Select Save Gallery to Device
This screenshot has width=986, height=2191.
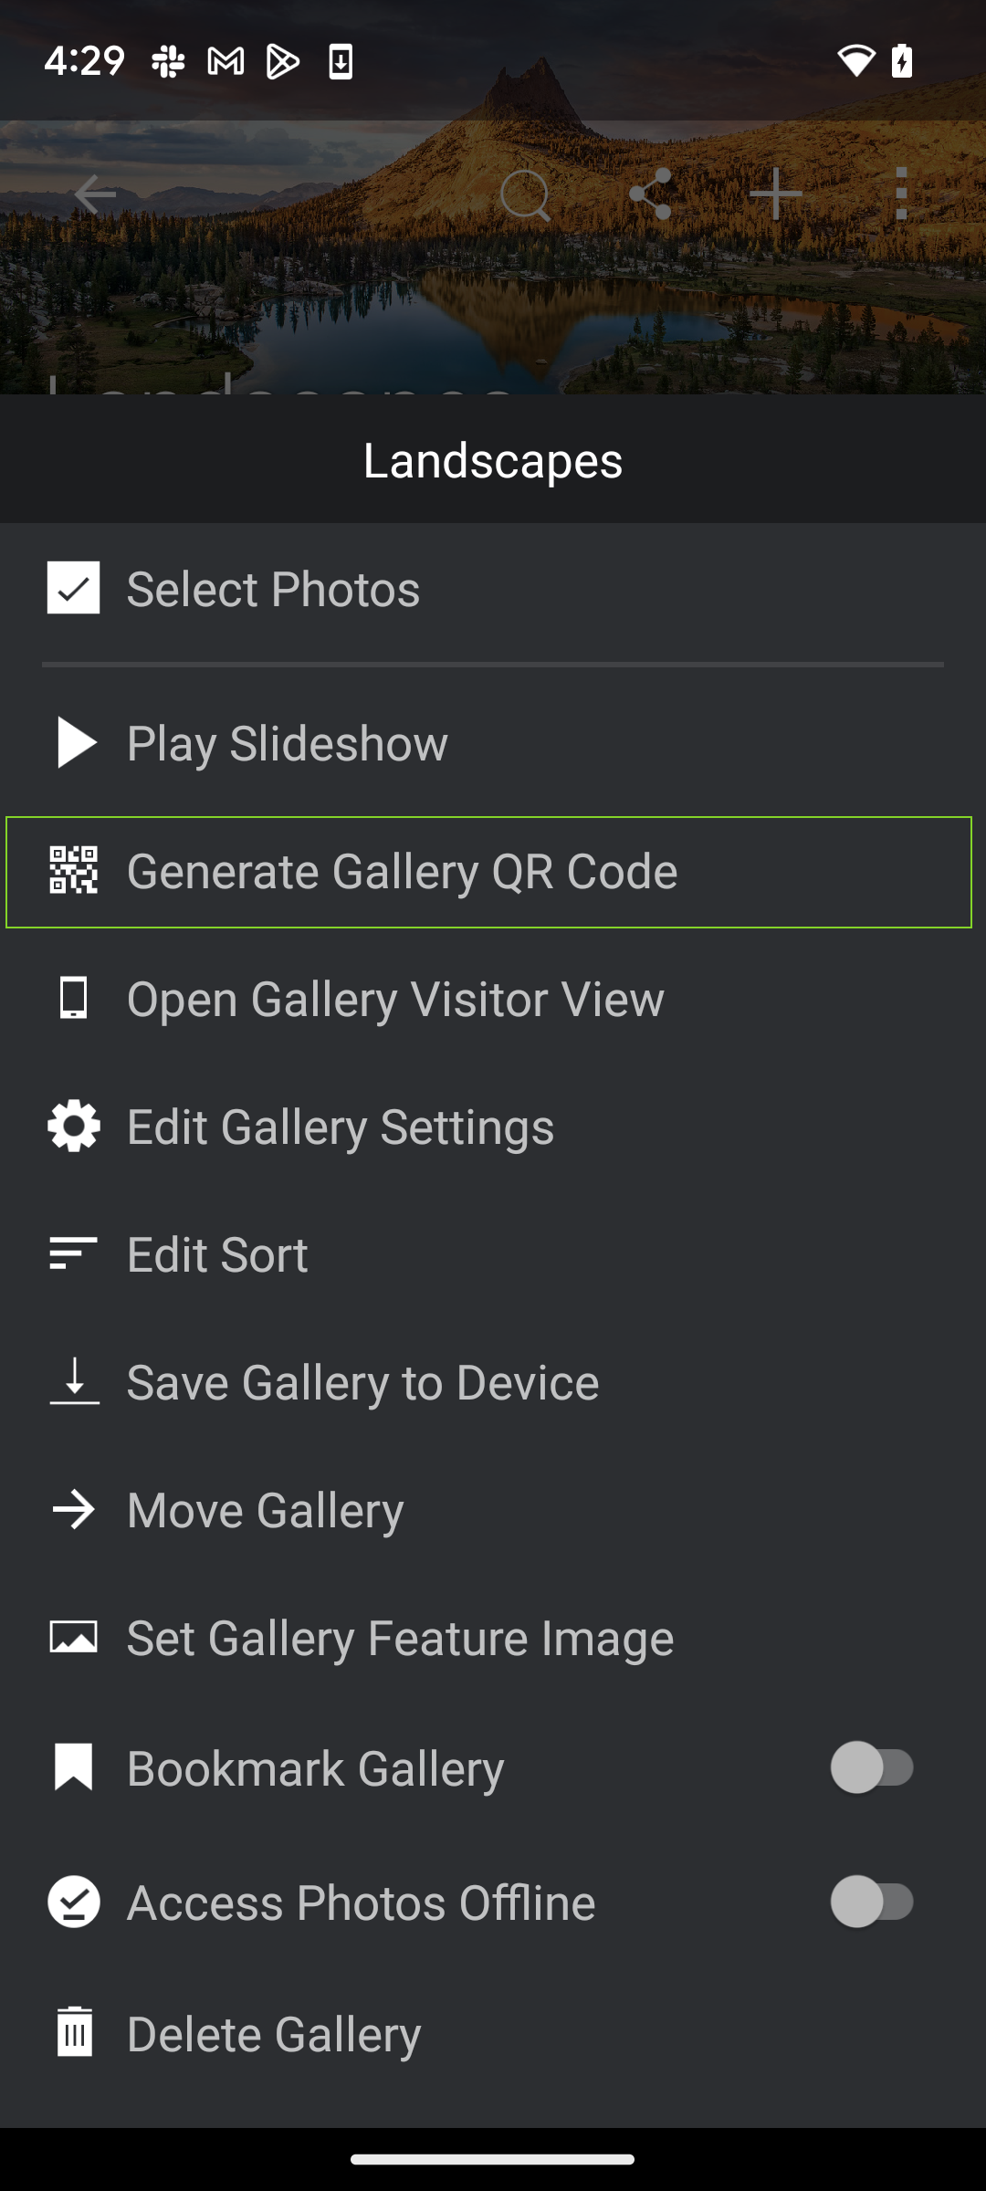tap(493, 1382)
